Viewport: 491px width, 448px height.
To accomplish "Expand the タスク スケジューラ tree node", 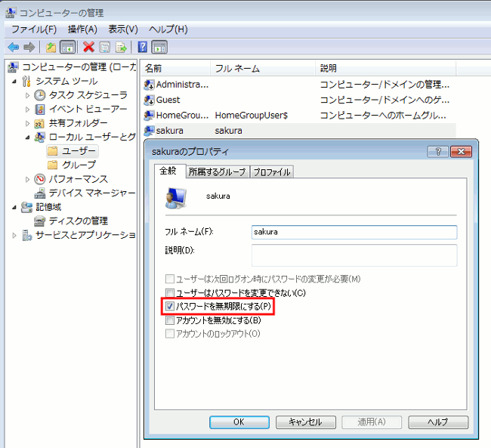I will tap(28, 95).
